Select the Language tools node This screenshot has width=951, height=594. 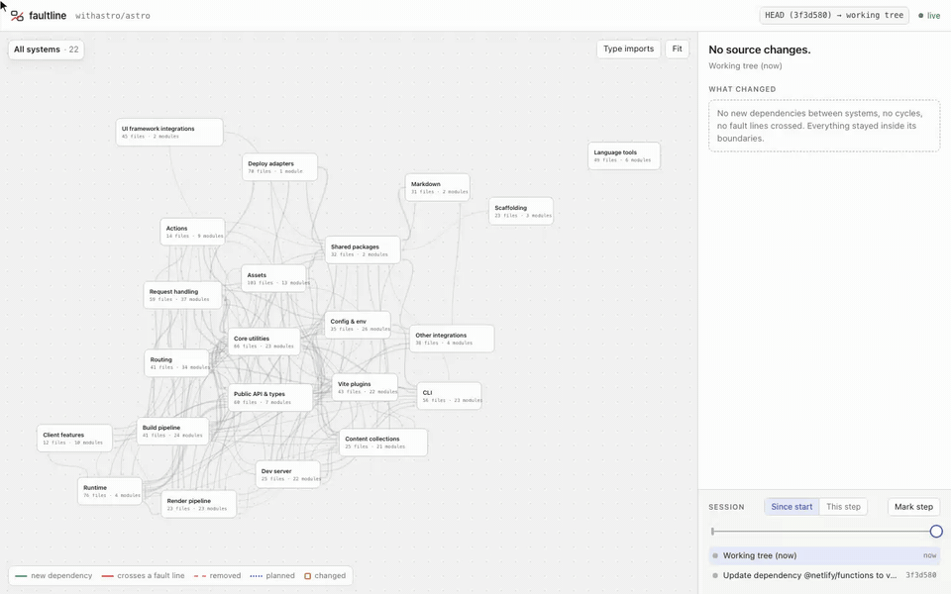click(623, 155)
